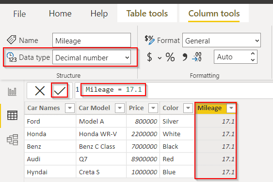
Task: Switch to the Help tab
Action: tap(99, 14)
